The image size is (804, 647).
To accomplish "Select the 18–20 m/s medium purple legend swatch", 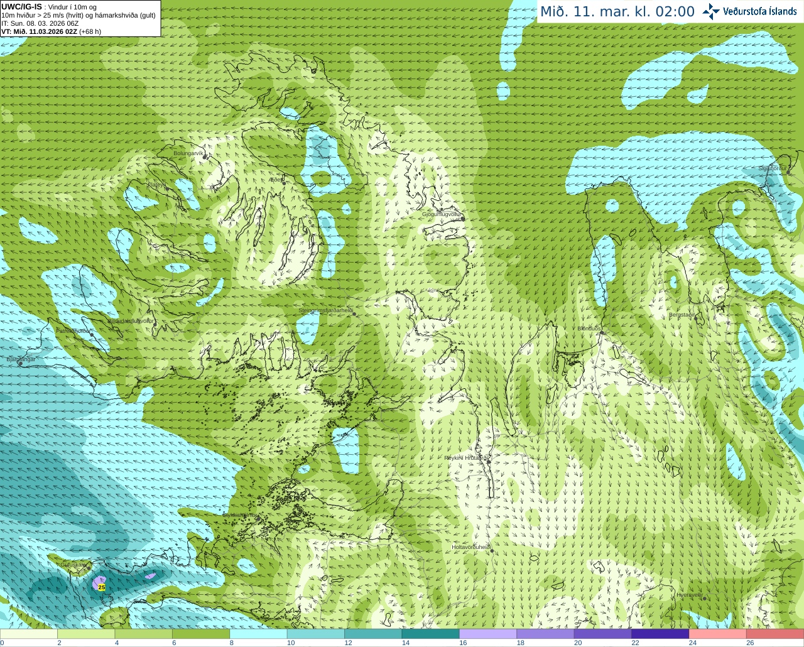I will pyautogui.click(x=545, y=634).
